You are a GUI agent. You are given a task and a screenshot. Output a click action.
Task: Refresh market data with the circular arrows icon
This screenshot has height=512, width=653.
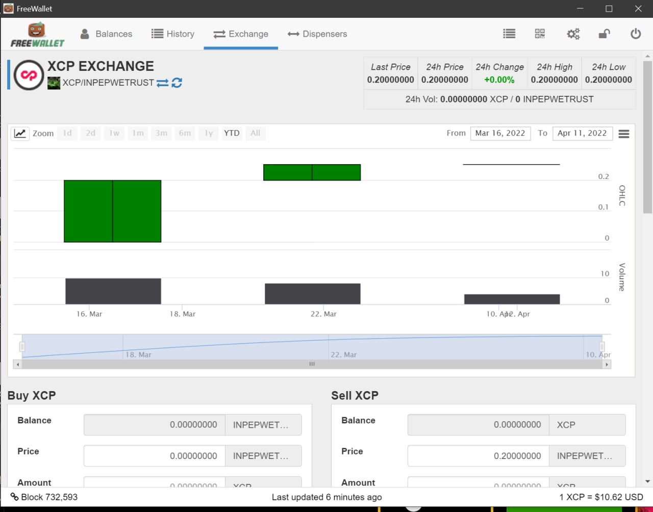pos(177,83)
